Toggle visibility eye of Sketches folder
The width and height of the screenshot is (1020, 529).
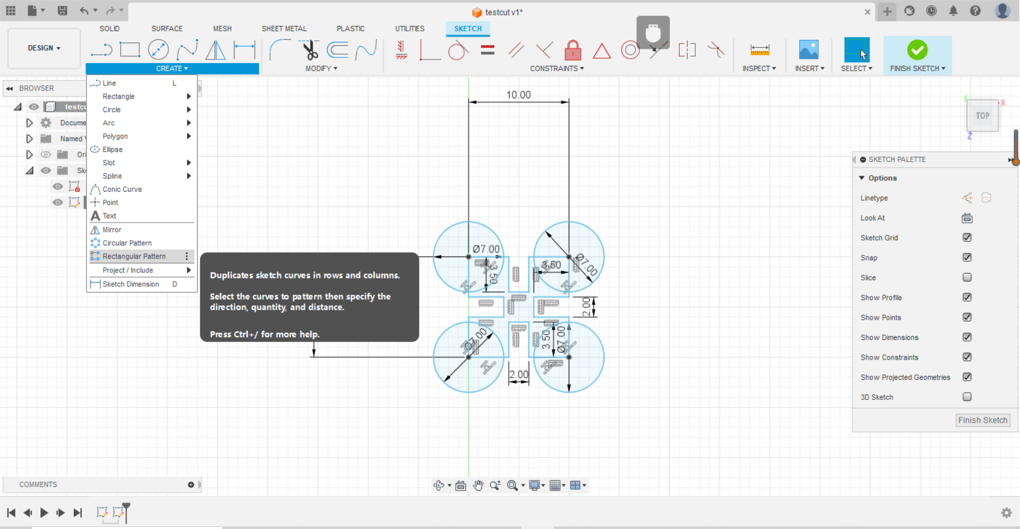coord(46,170)
